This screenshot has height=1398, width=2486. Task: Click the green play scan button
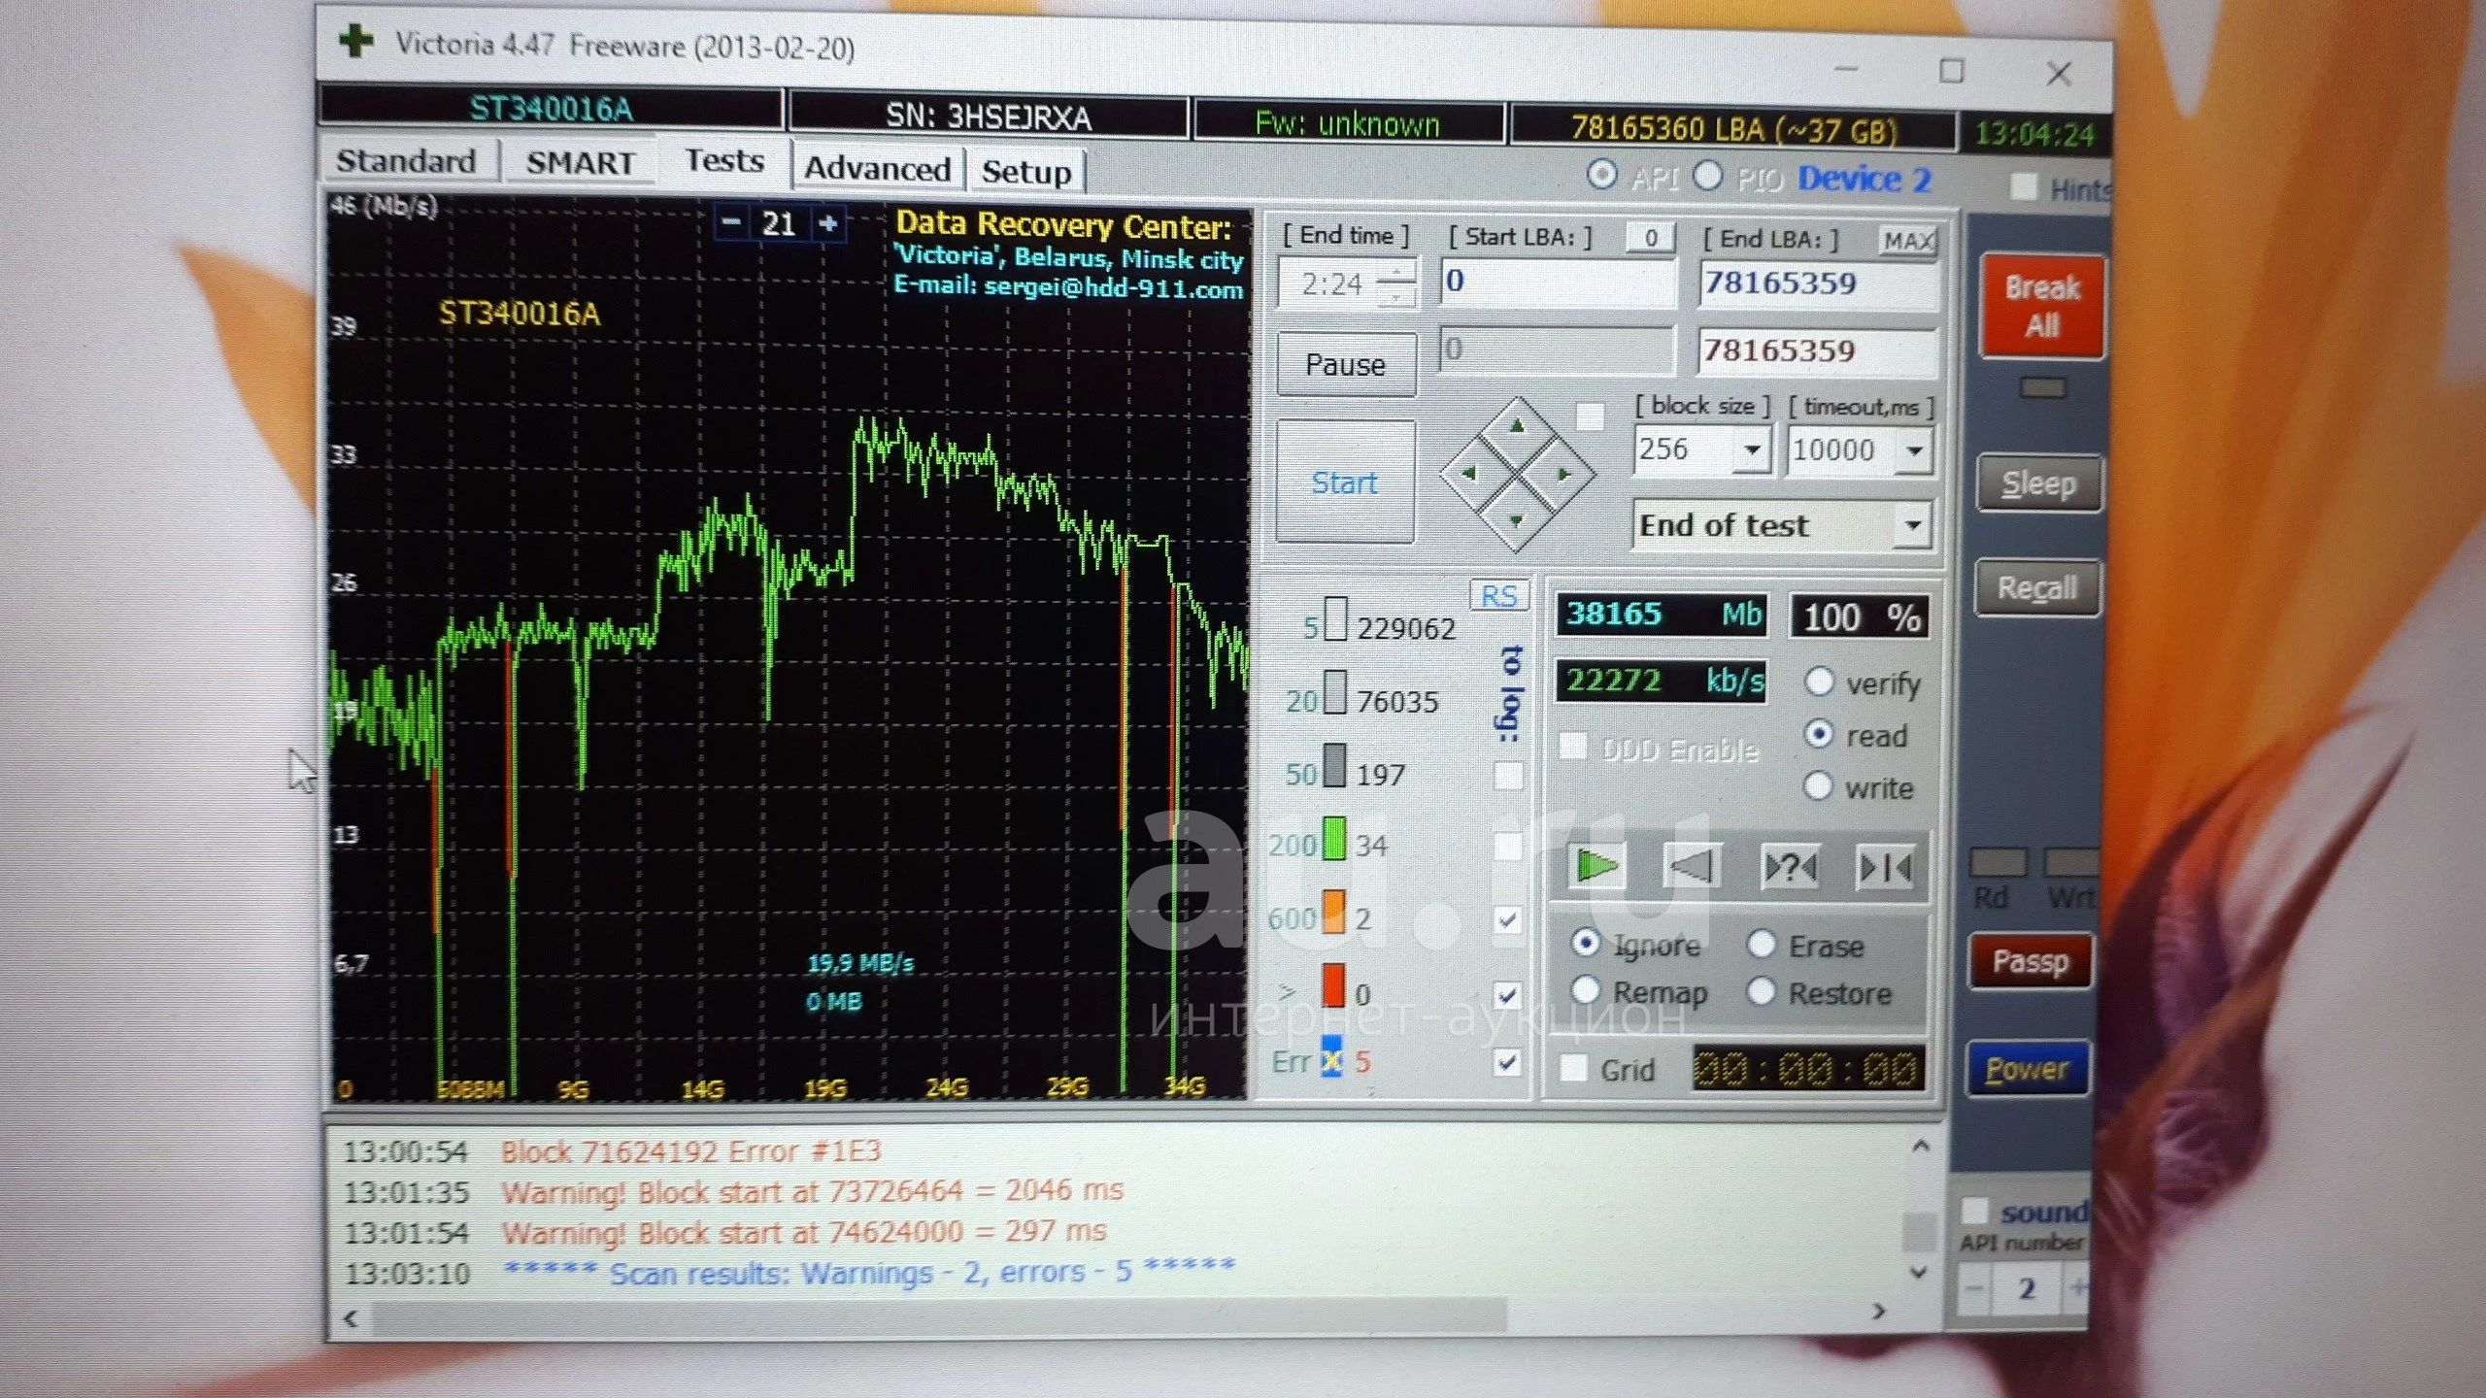1596,865
